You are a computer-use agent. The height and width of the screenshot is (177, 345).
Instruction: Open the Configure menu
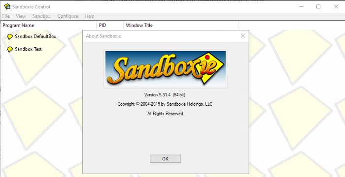(68, 16)
